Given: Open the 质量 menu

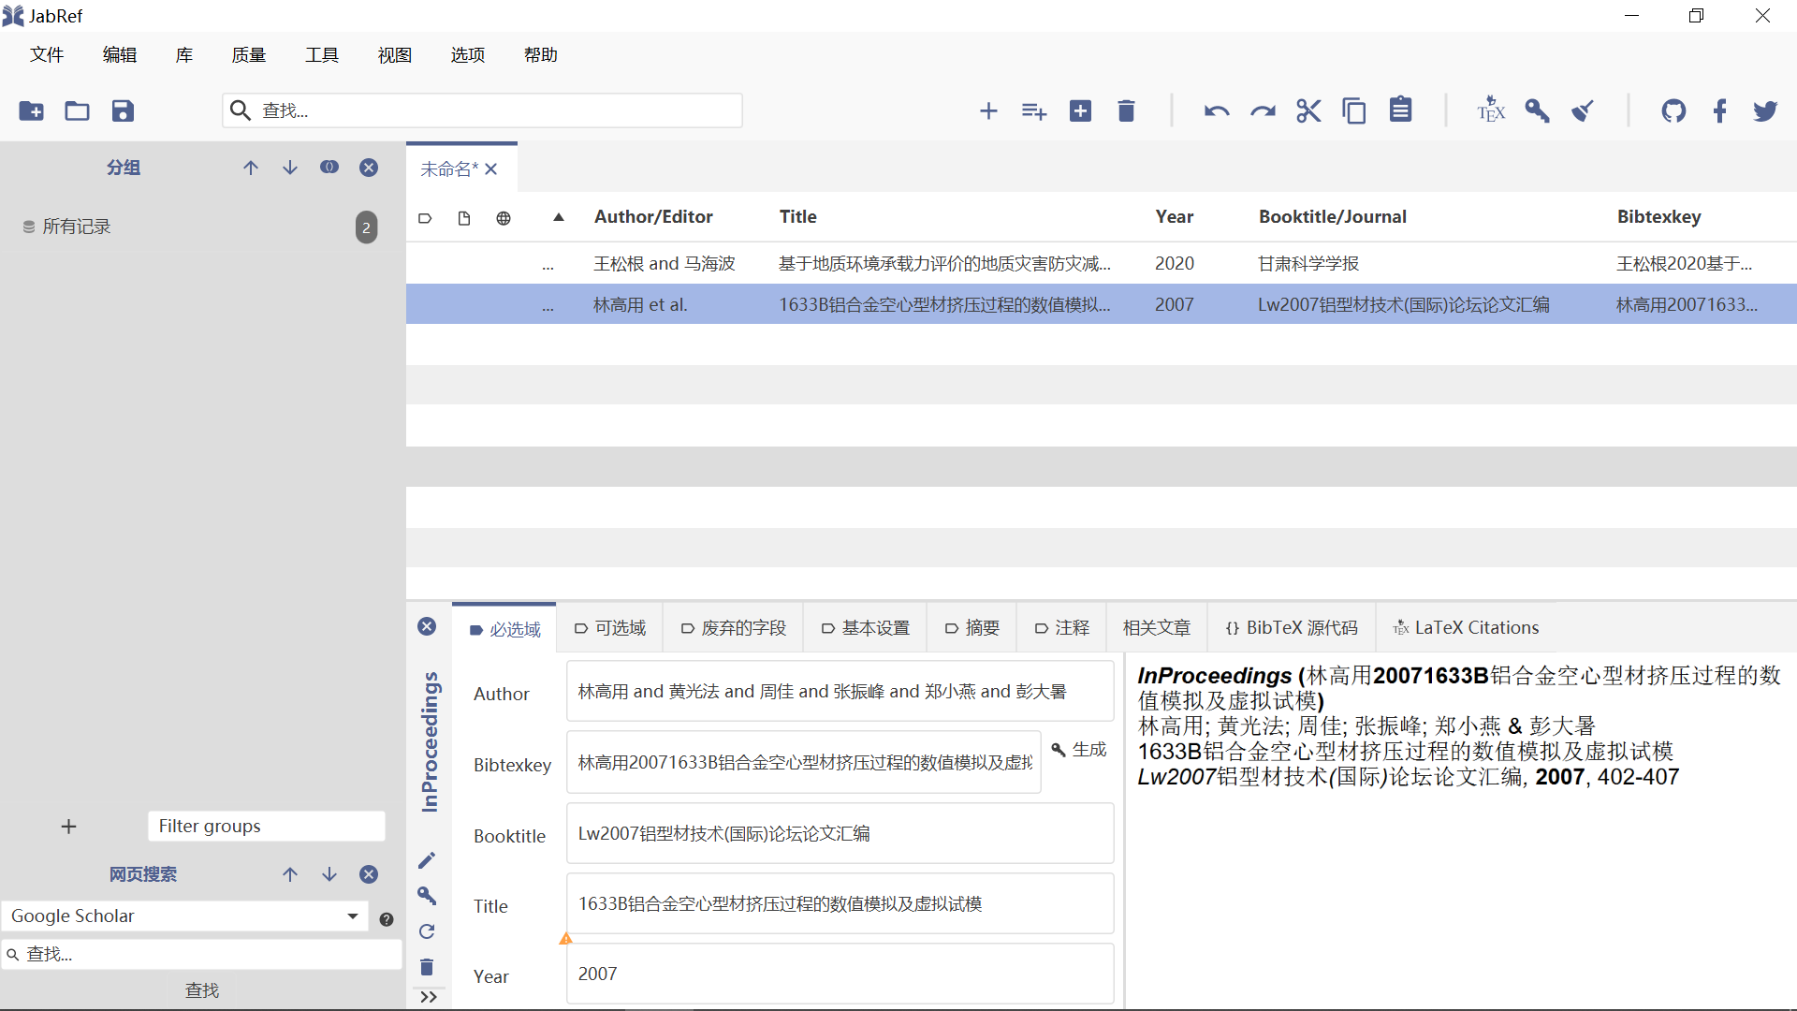Looking at the screenshot, I should pyautogui.click(x=248, y=55).
